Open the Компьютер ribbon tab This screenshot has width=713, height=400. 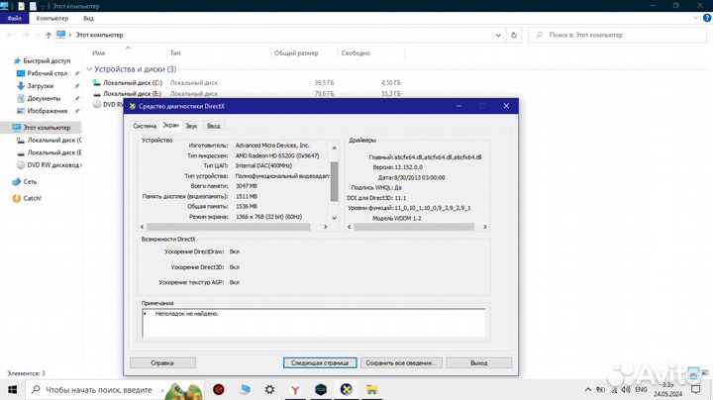[x=51, y=18]
